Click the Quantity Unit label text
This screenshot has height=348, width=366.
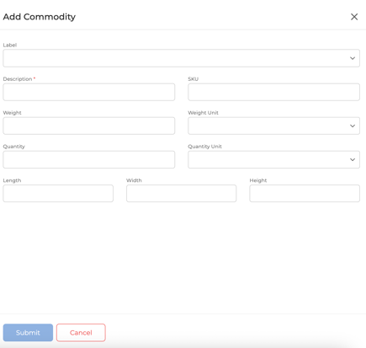point(204,147)
